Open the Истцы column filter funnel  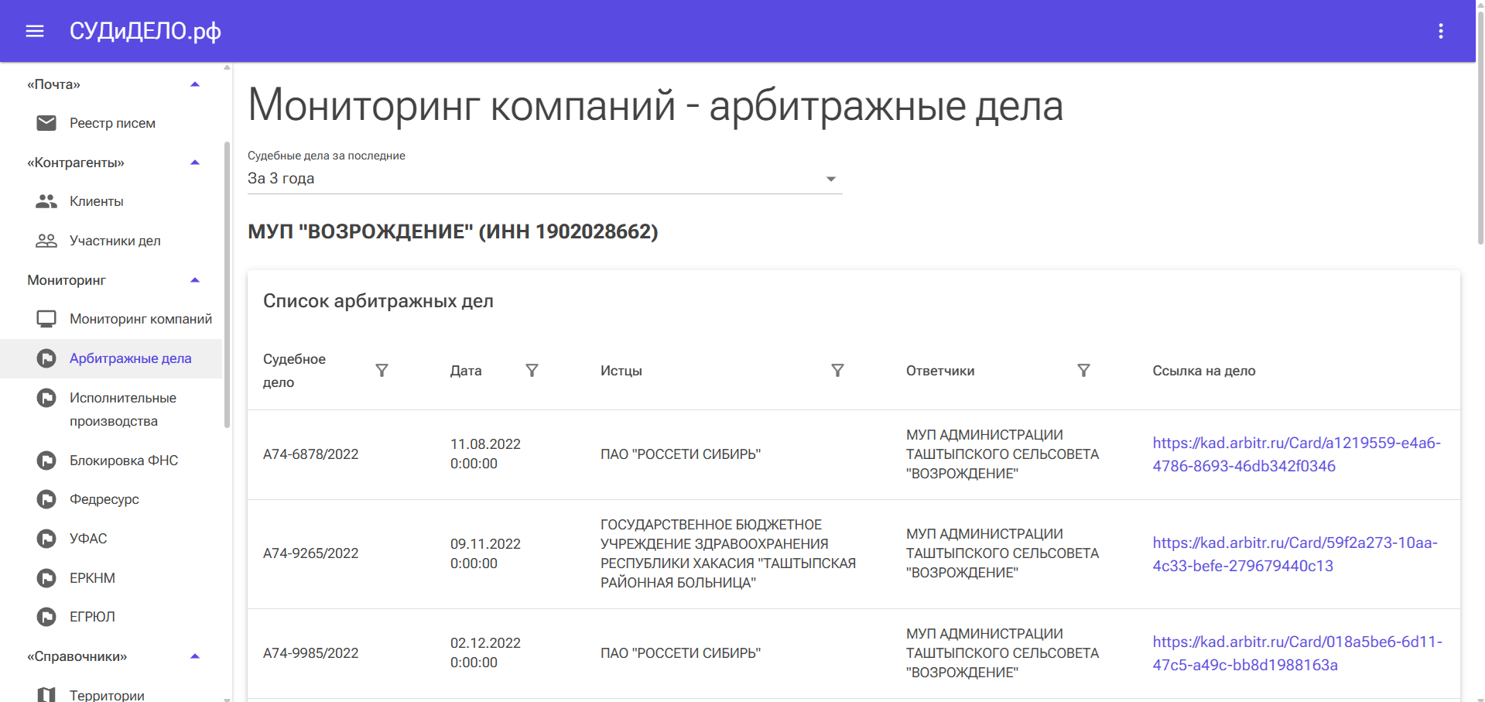tap(837, 371)
